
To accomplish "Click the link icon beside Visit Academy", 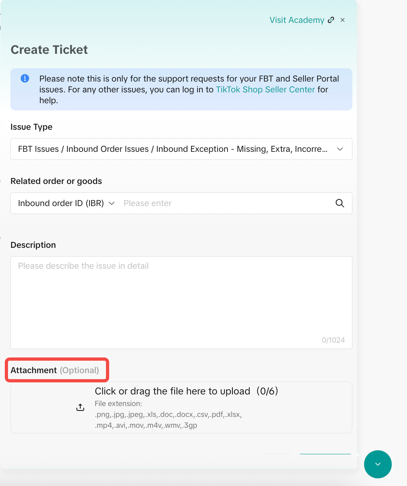I will point(331,20).
